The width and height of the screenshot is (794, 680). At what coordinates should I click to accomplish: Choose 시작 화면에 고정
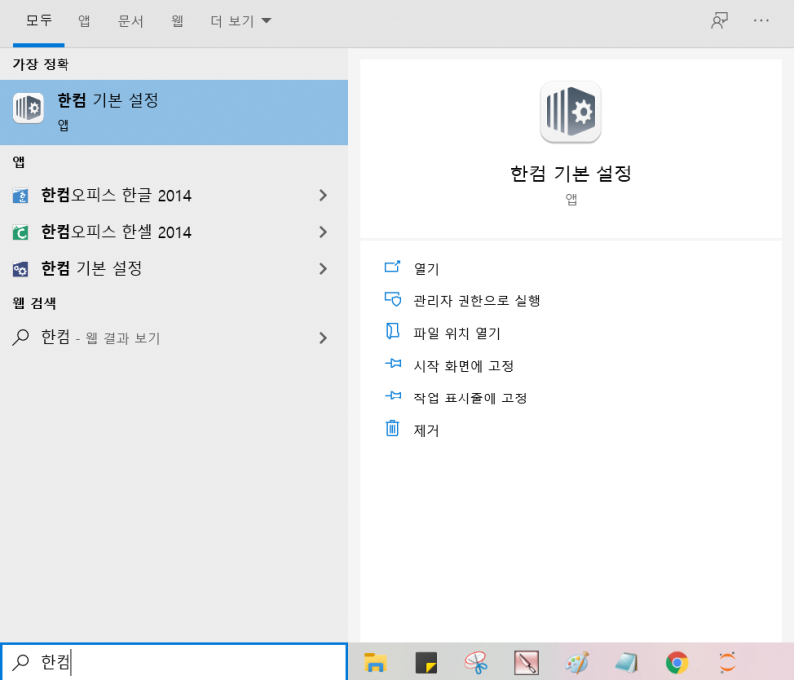(x=463, y=366)
